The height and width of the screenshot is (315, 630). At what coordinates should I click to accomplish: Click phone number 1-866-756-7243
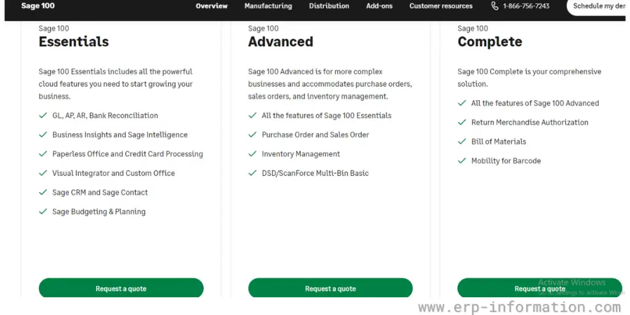tap(526, 6)
